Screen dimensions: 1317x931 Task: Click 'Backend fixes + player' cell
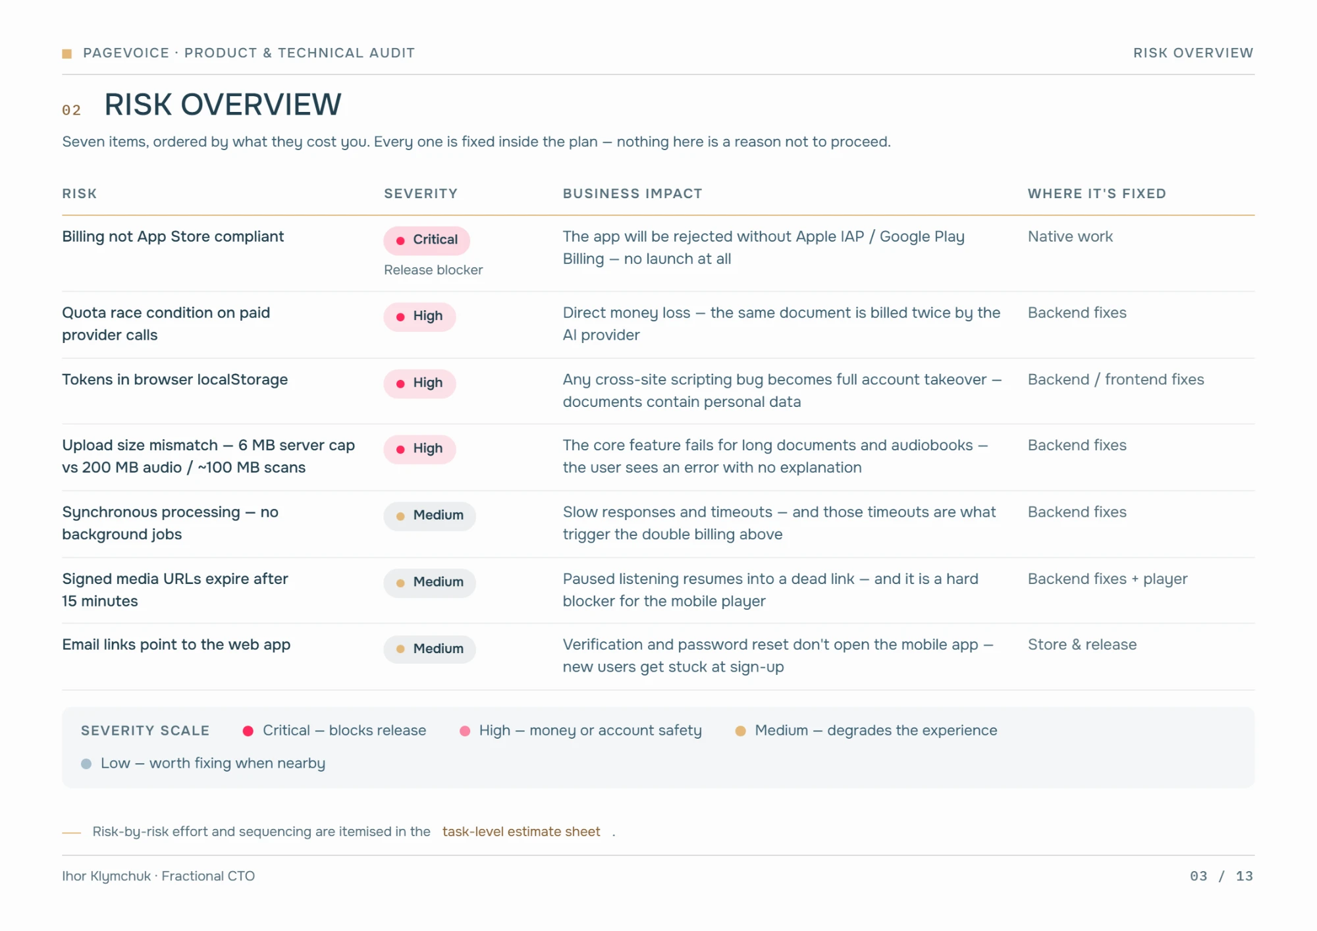pos(1108,579)
